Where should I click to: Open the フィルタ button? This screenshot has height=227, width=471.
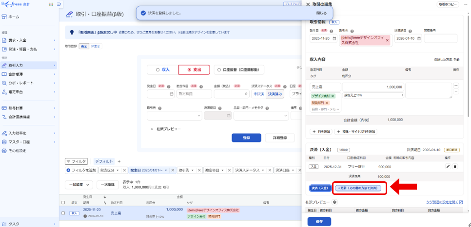point(76,161)
